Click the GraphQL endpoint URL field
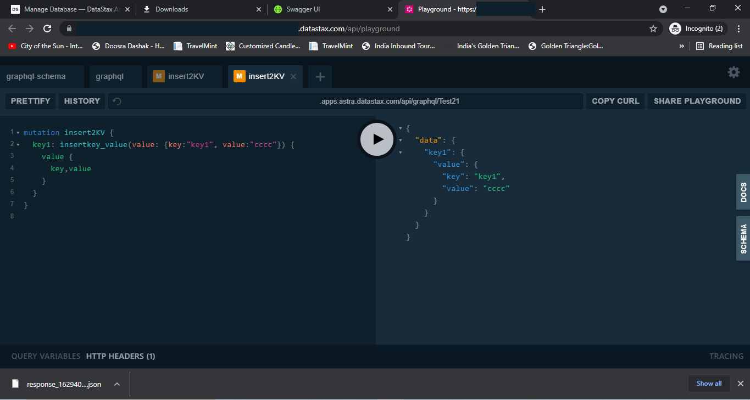The height and width of the screenshot is (400, 750). [390, 100]
